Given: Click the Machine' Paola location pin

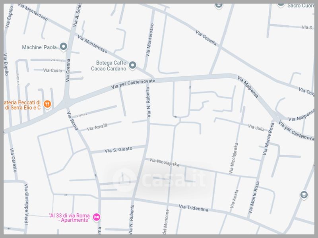Looking at the screenshot, I should [64, 47].
